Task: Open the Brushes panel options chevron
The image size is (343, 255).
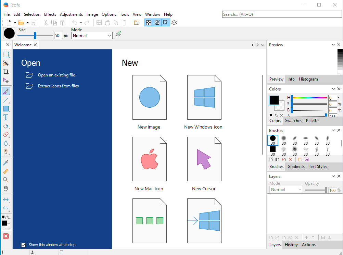Action: 333,130
